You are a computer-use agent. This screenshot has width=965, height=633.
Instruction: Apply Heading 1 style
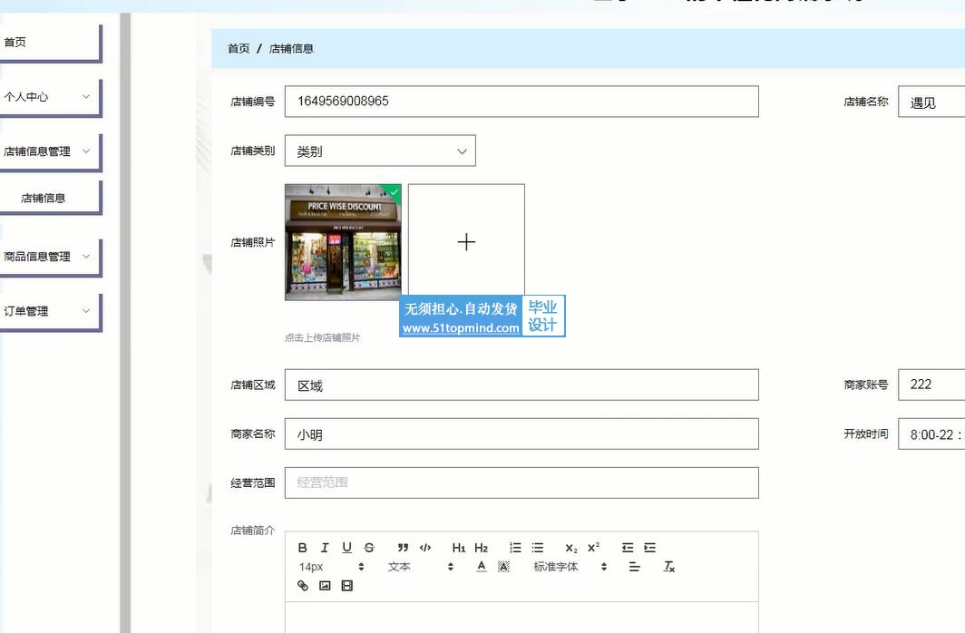[459, 548]
